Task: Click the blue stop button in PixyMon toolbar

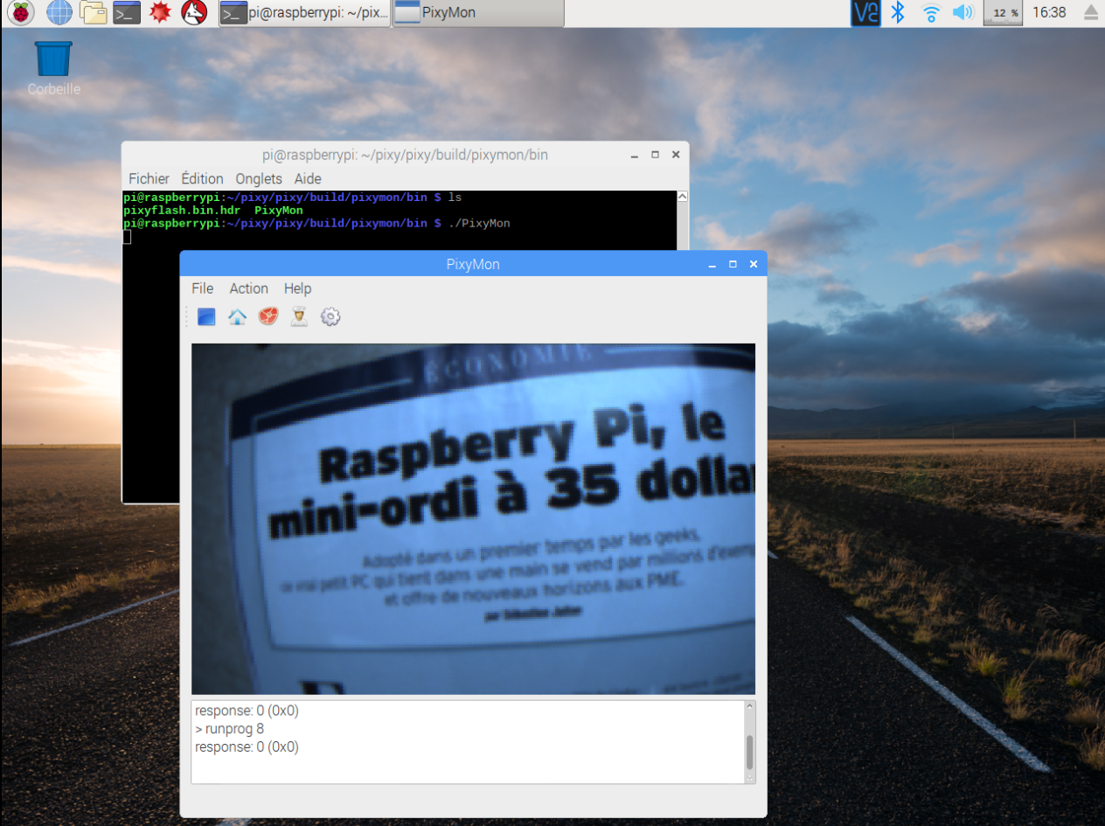Action: (206, 316)
